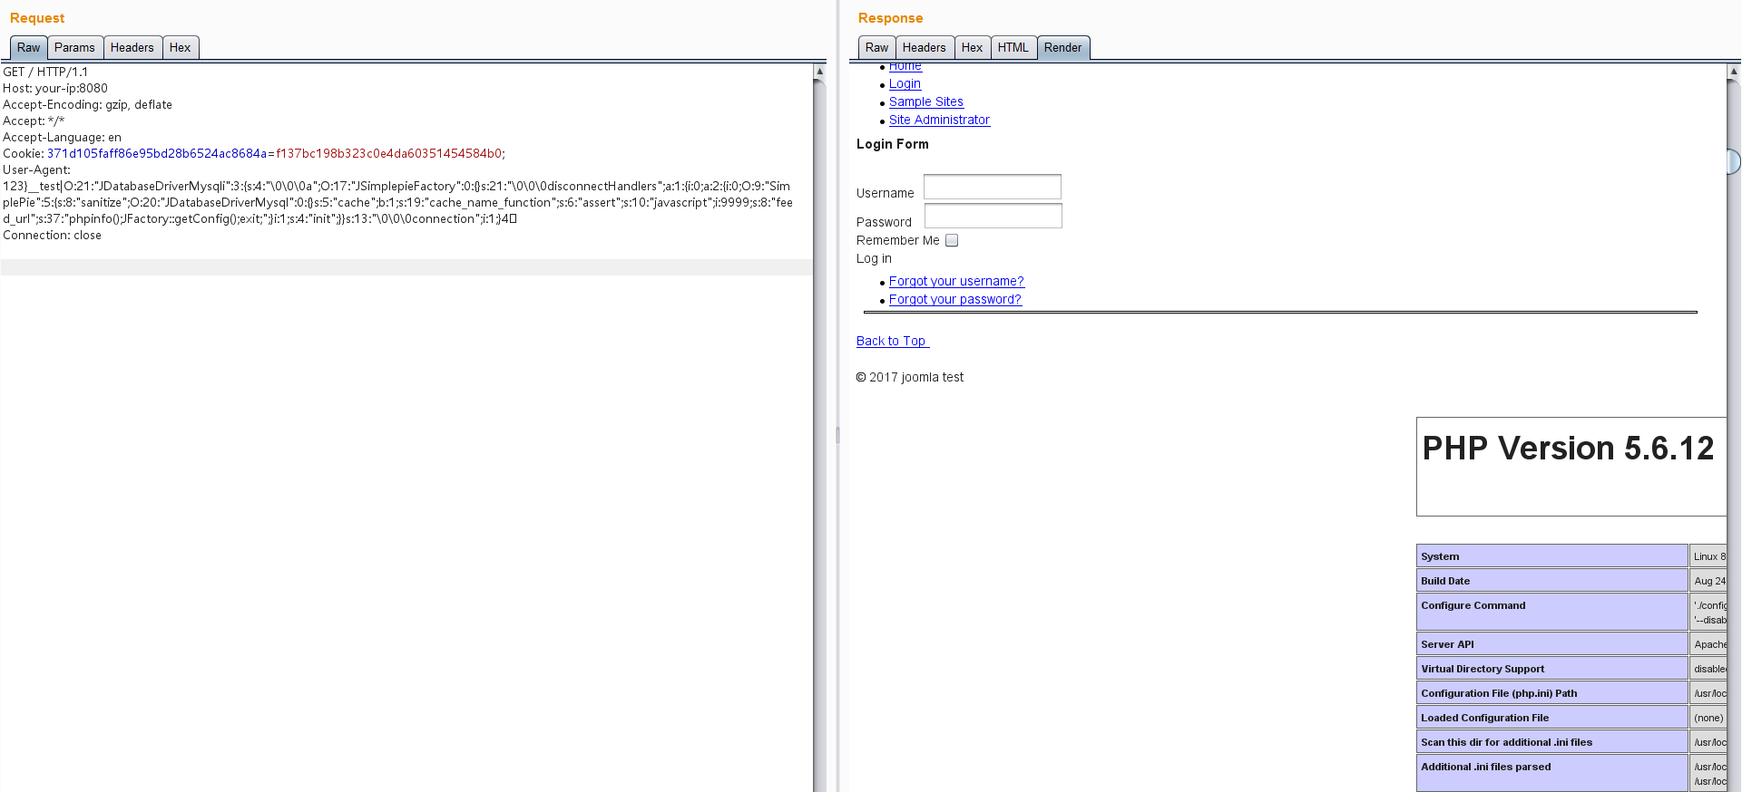Screen dimensions: 1742x792
Task: Show the response Hex tab
Action: pyautogui.click(x=972, y=48)
